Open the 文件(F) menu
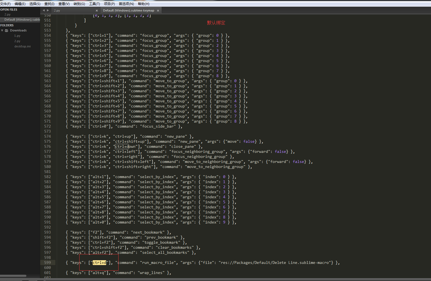Image resolution: width=431 pixels, height=281 pixels. (5, 4)
